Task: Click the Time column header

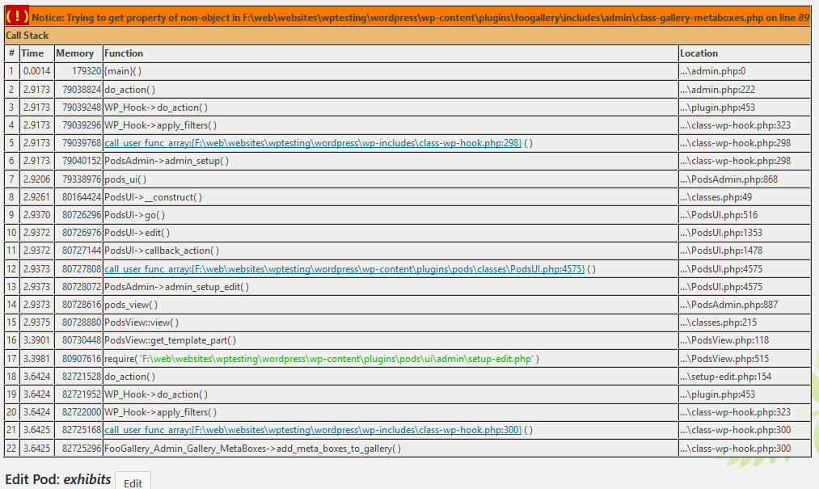Action: (37, 53)
